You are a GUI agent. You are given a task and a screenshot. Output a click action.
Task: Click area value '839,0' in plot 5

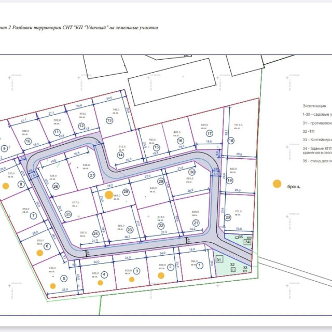(x=52, y=268)
